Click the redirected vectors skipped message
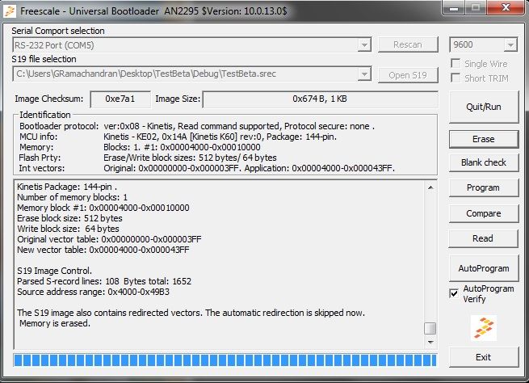Image resolution: width=529 pixels, height=383 pixels. 191,313
